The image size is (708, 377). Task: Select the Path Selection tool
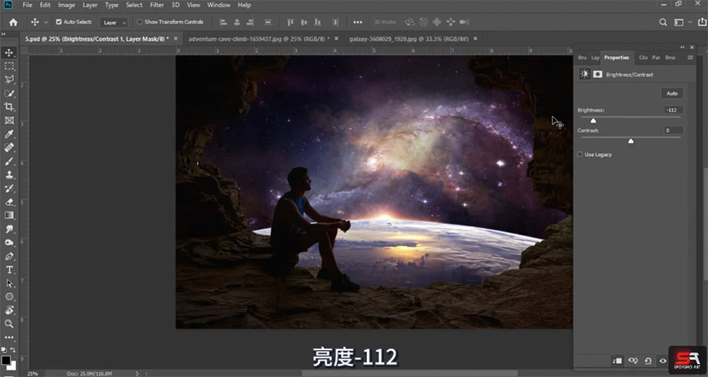click(x=9, y=283)
